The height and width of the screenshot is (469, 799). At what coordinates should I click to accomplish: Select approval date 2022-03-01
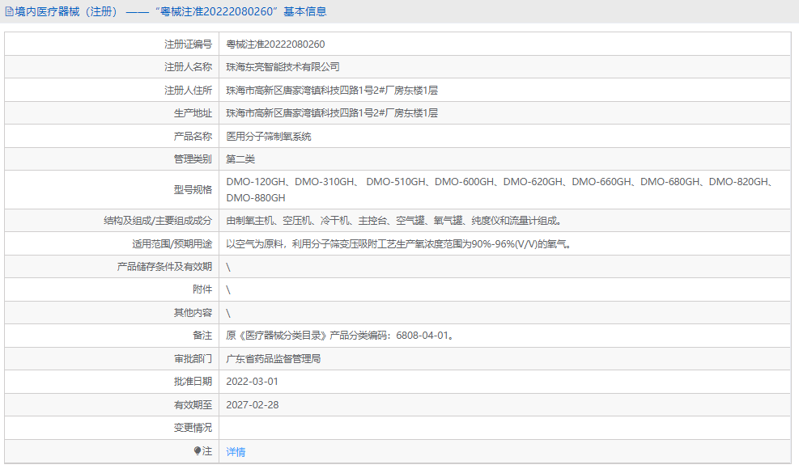click(253, 382)
